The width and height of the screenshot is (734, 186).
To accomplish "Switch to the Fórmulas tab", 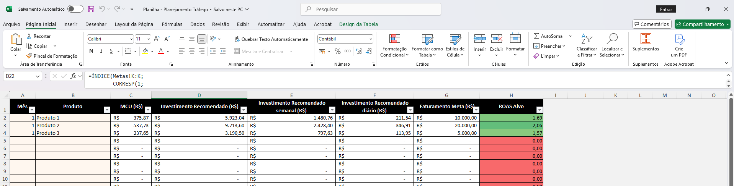I will click(x=172, y=24).
